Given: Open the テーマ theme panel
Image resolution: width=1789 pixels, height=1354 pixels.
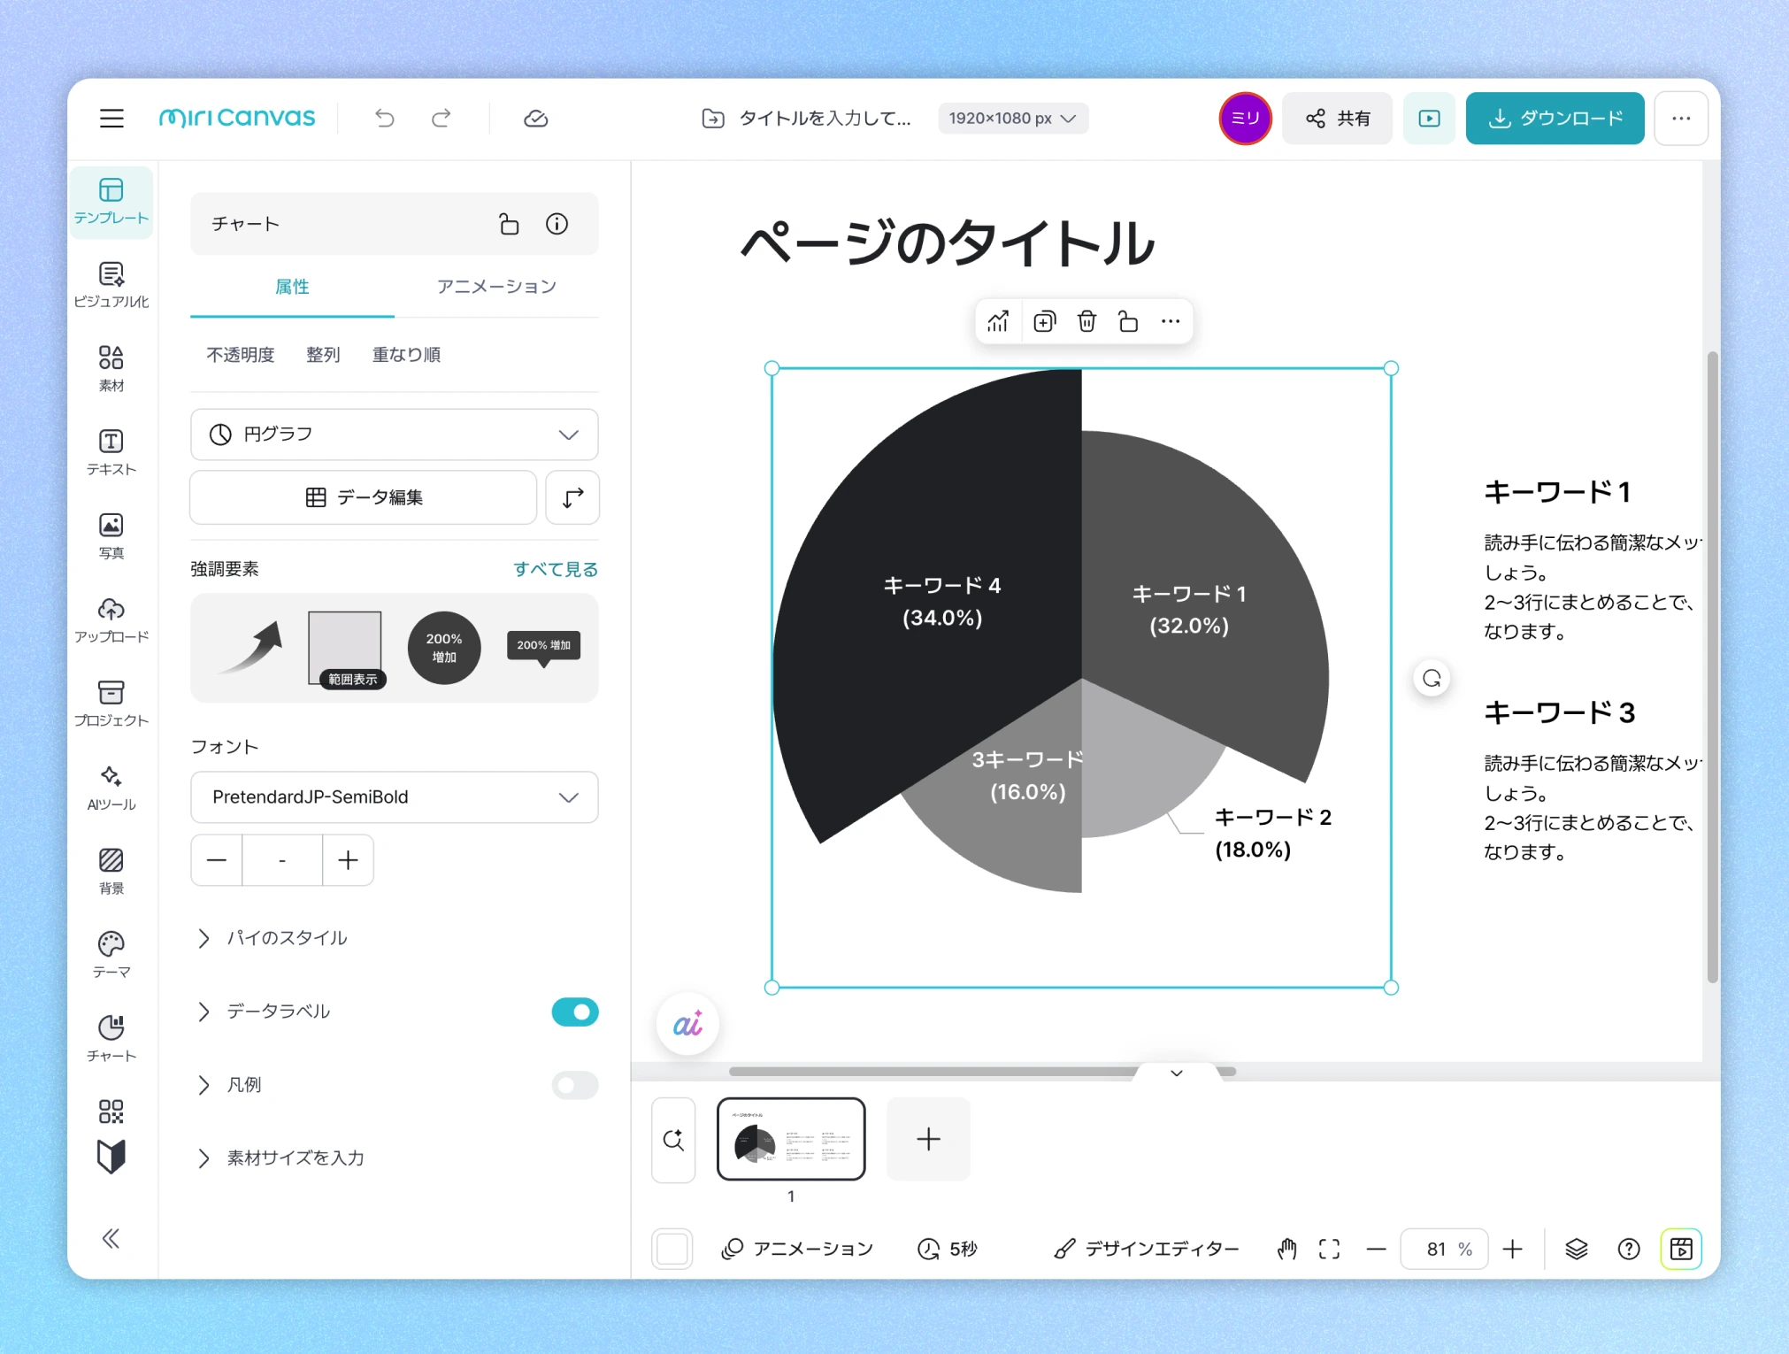Looking at the screenshot, I should (x=111, y=955).
